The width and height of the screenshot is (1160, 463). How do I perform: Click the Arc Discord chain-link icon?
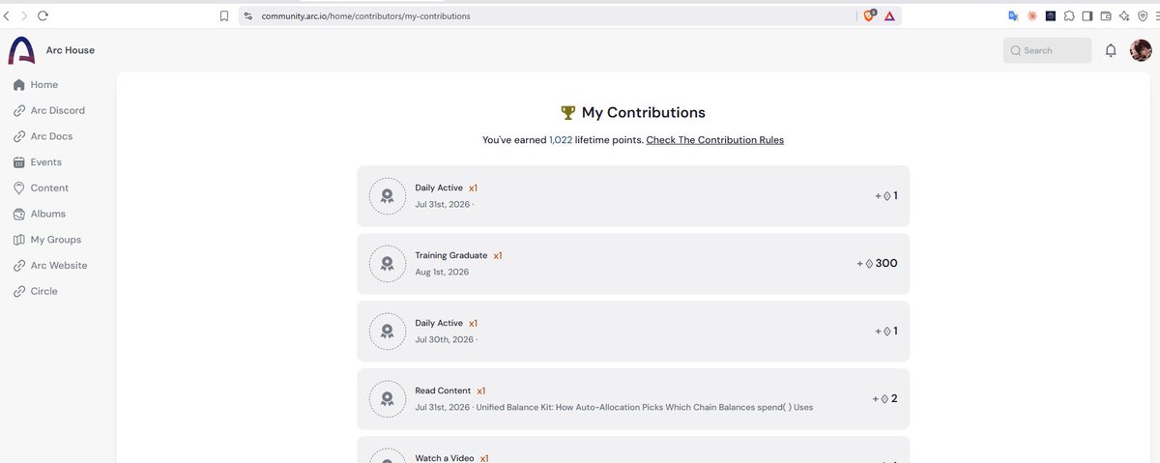tap(19, 110)
